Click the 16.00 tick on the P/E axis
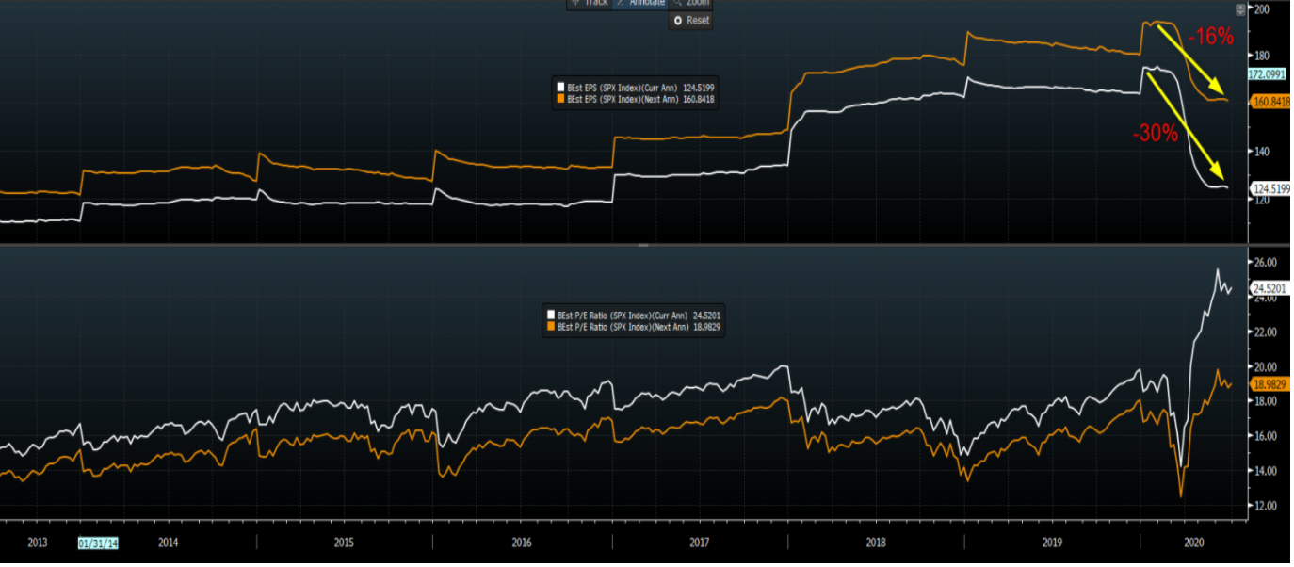 (1264, 436)
